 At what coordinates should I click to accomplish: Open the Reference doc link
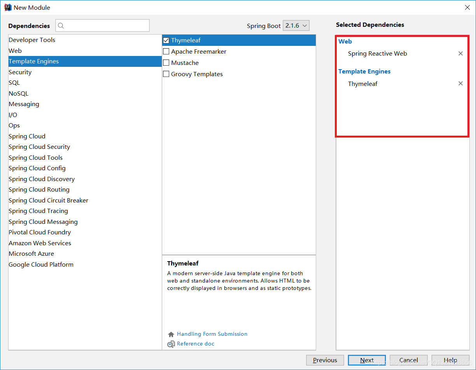click(x=196, y=344)
